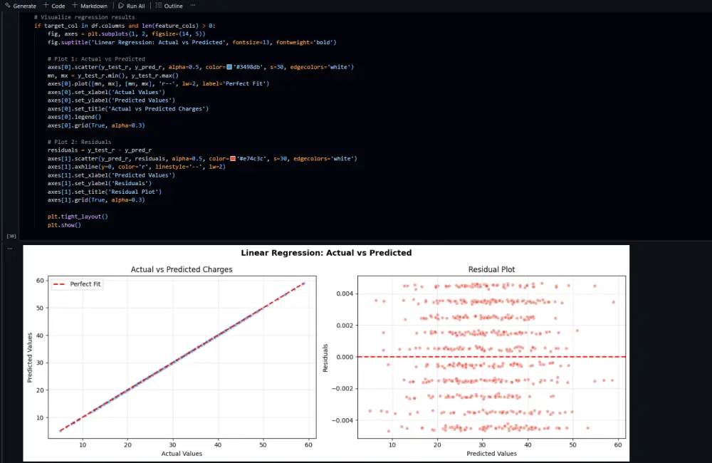
Task: Click the 'Linear Regression: Actual vs Predicted' heading
Action: pos(326,253)
